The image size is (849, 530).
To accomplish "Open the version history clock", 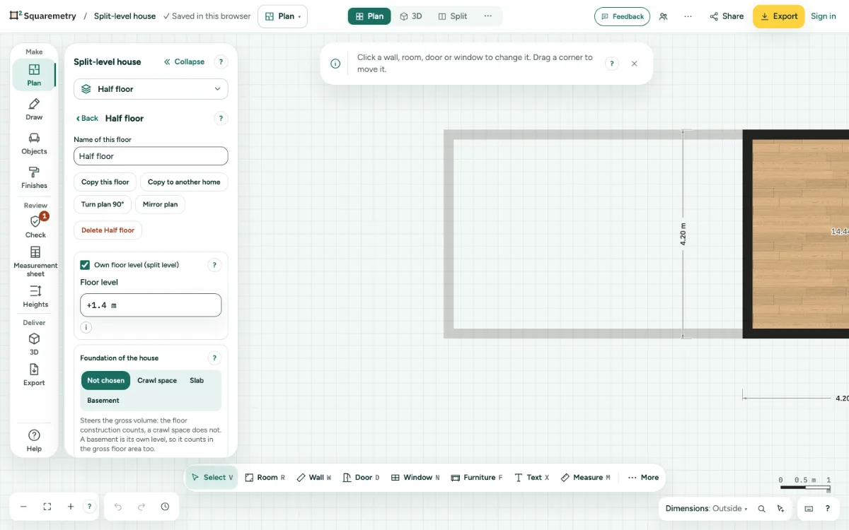I will tap(165, 507).
